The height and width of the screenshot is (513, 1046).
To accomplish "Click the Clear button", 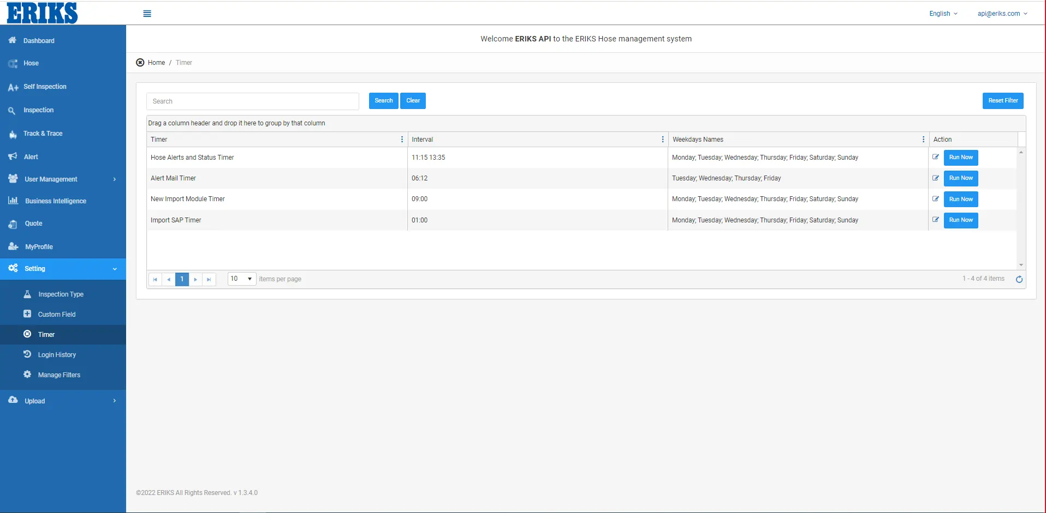I will 413,101.
